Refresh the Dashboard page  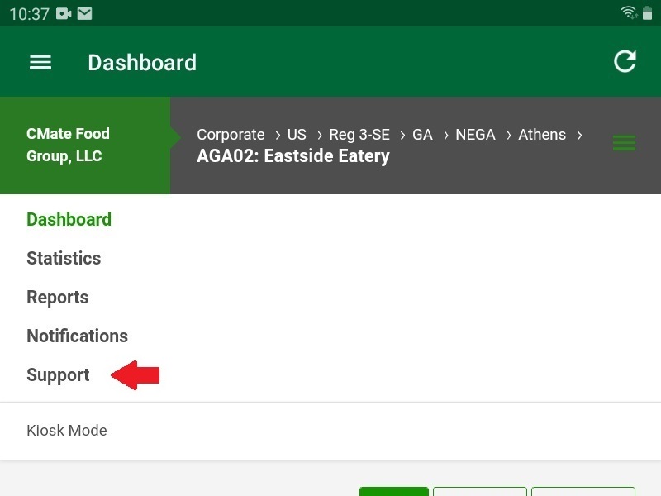625,61
